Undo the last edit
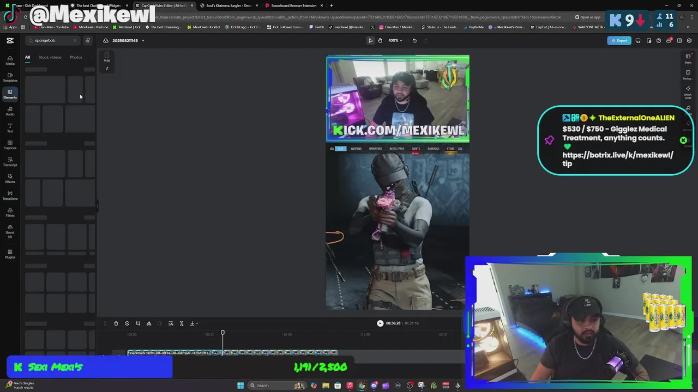The width and height of the screenshot is (698, 392). coord(414,40)
